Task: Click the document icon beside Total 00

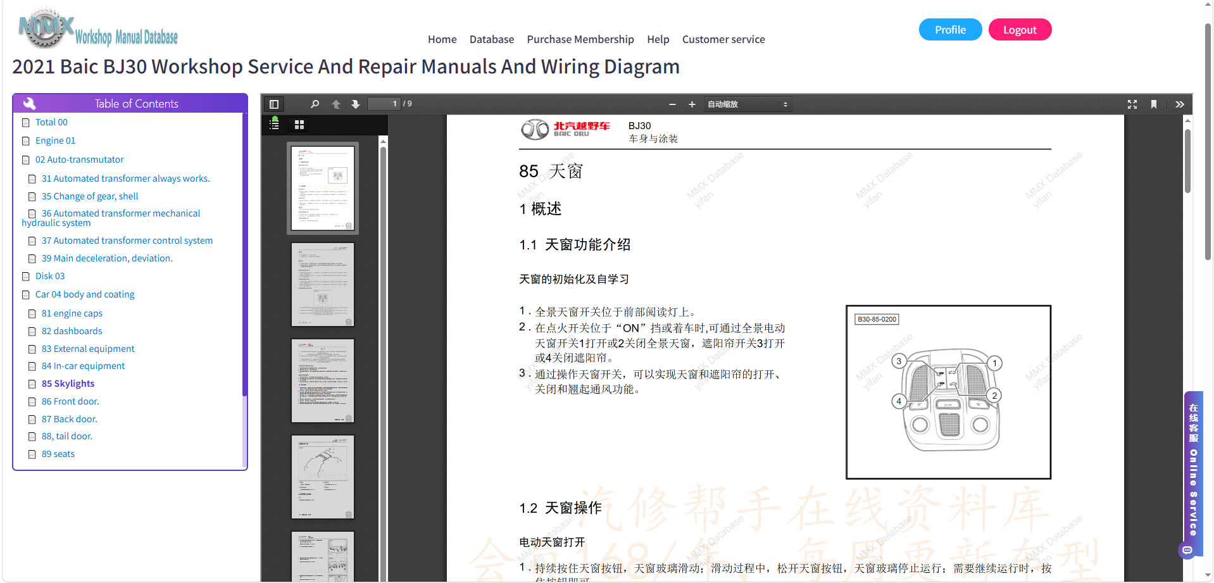Action: click(26, 122)
